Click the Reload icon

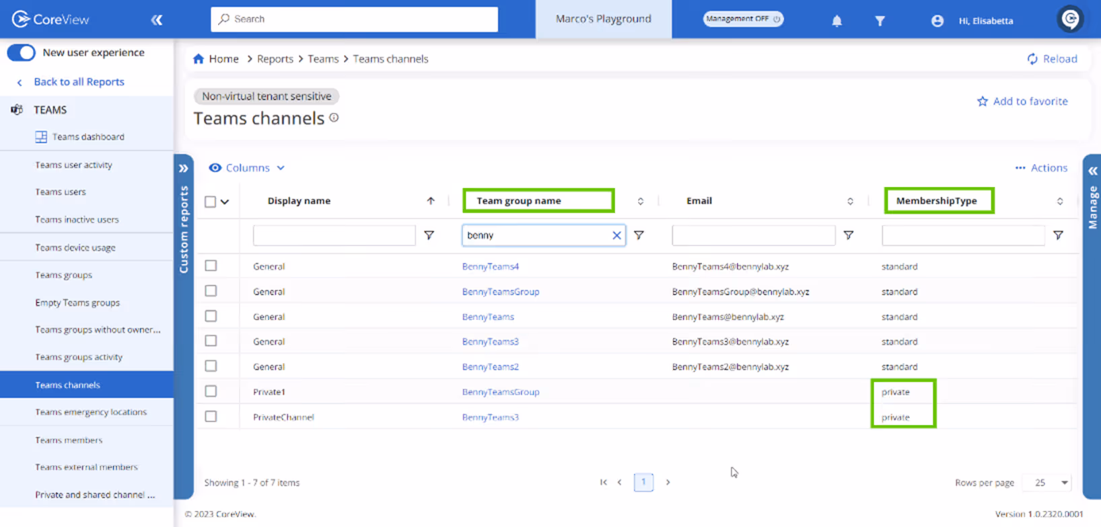(x=1032, y=59)
